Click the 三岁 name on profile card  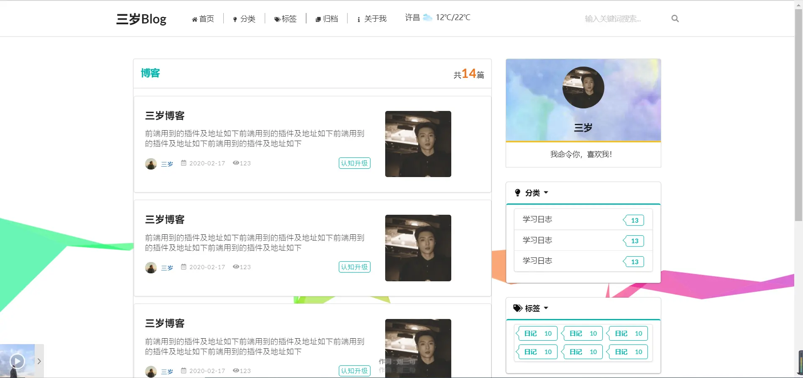click(x=583, y=128)
